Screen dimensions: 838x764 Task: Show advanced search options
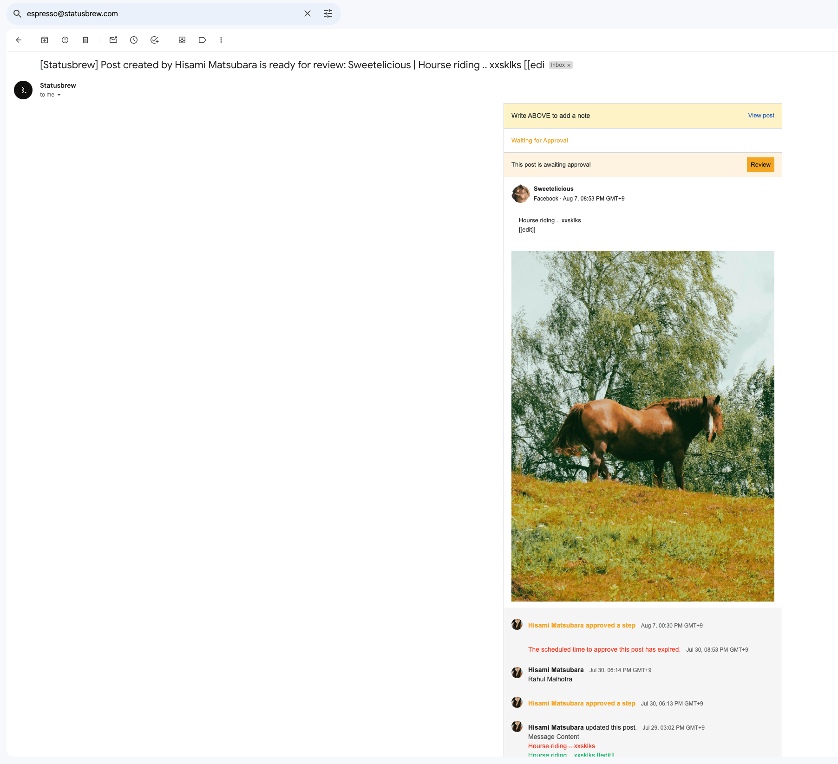[x=328, y=14]
